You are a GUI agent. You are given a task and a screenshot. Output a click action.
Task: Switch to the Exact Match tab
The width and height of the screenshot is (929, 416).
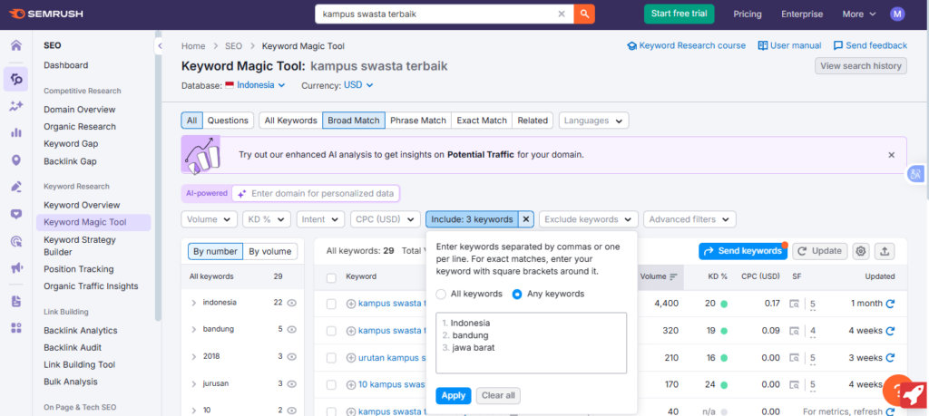pos(482,121)
